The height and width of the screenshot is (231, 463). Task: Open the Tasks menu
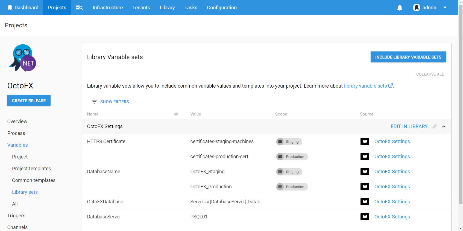[x=191, y=8]
